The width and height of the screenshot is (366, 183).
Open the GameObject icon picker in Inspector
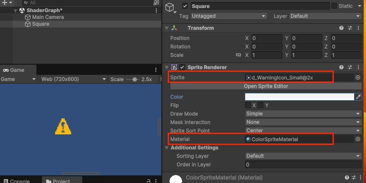point(171,8)
